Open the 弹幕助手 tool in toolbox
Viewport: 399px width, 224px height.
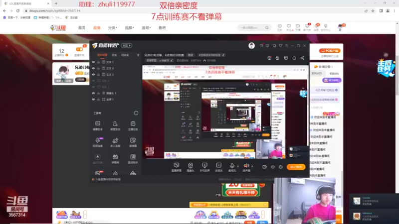pyautogui.click(x=97, y=125)
